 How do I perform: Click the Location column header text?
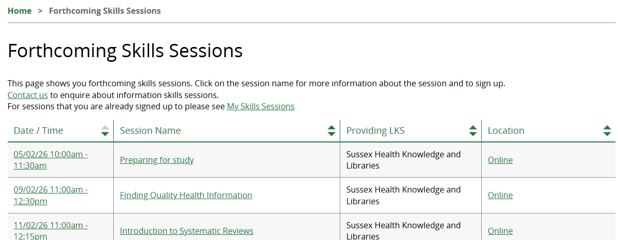[x=506, y=131]
